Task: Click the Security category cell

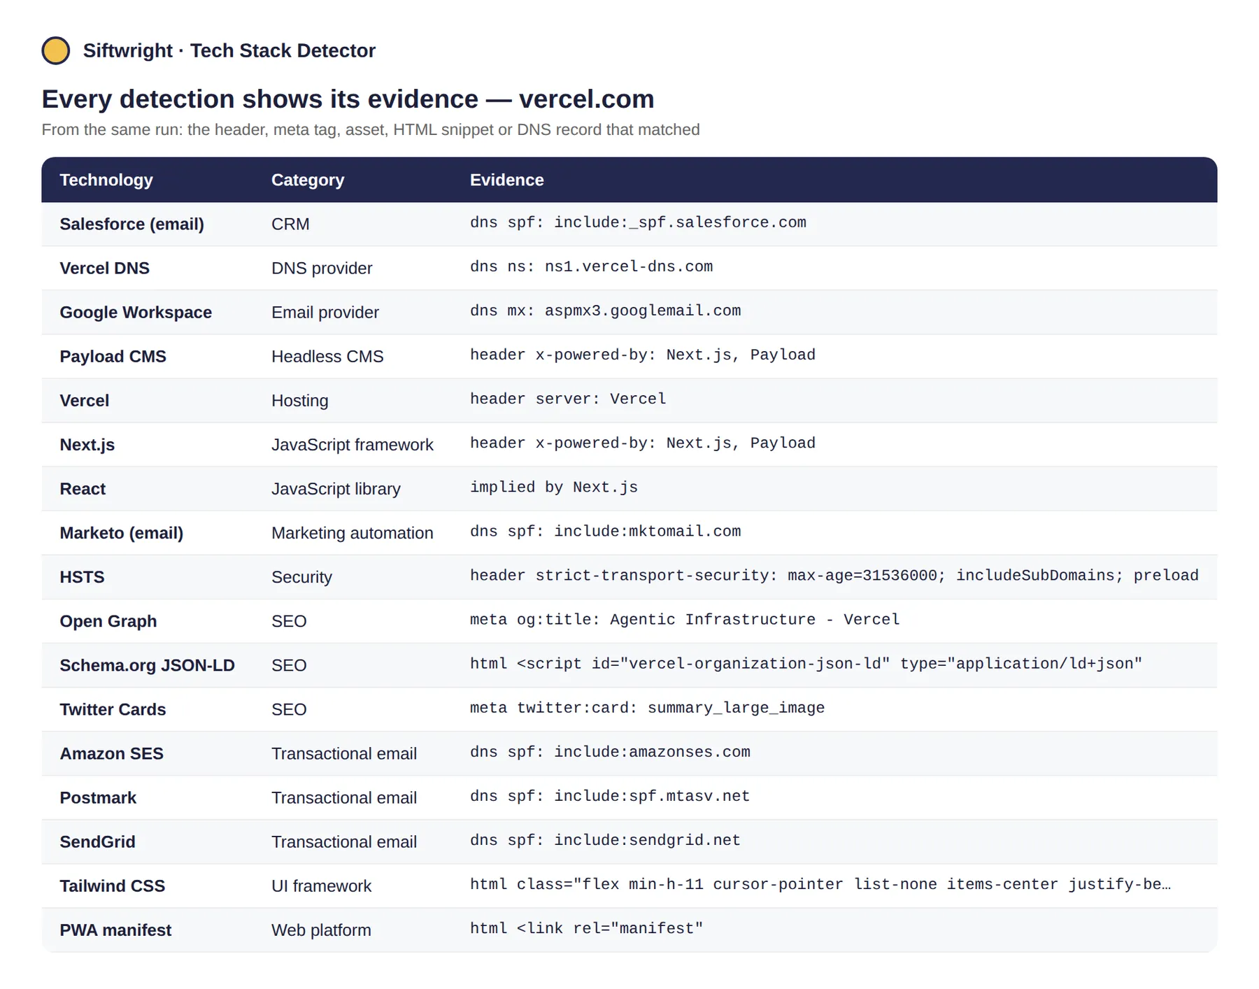Action: click(x=301, y=576)
